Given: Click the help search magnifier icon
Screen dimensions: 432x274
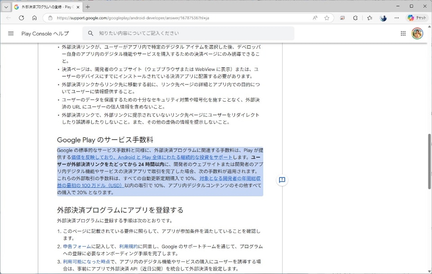Looking at the screenshot, I should pyautogui.click(x=90, y=33).
